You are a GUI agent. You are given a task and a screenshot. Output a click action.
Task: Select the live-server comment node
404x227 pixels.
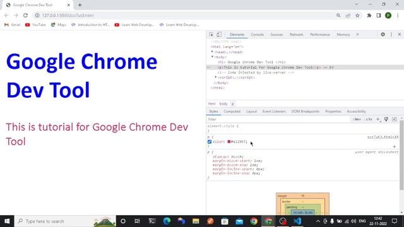coord(256,73)
